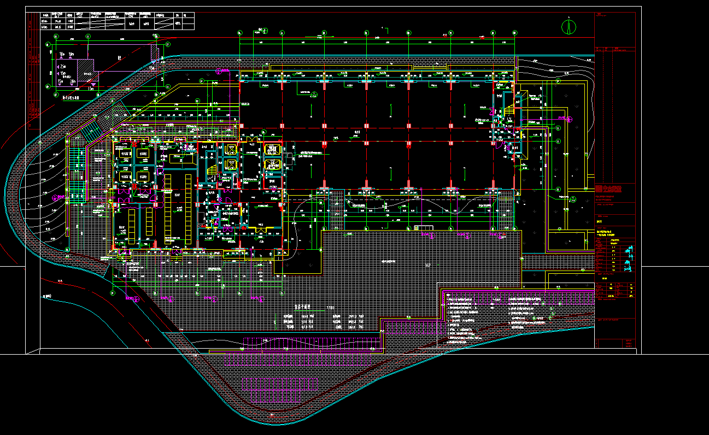
Task: Select the magenta circle marker right of the building
Action: [570, 119]
